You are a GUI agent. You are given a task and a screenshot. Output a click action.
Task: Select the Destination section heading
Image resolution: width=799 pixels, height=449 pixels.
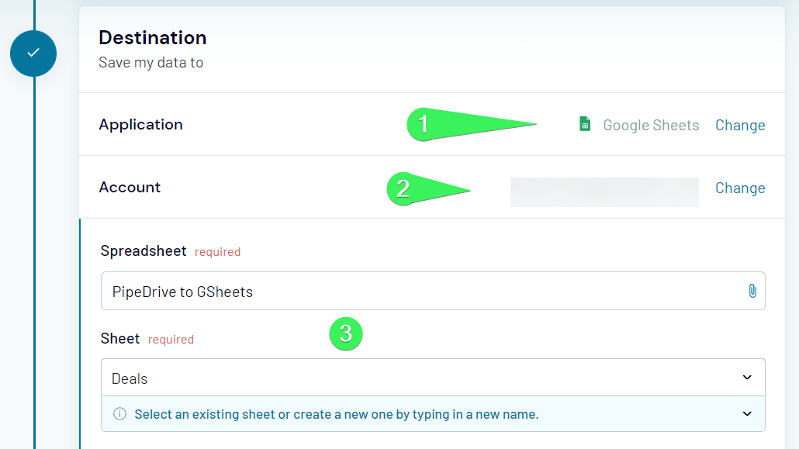click(153, 37)
